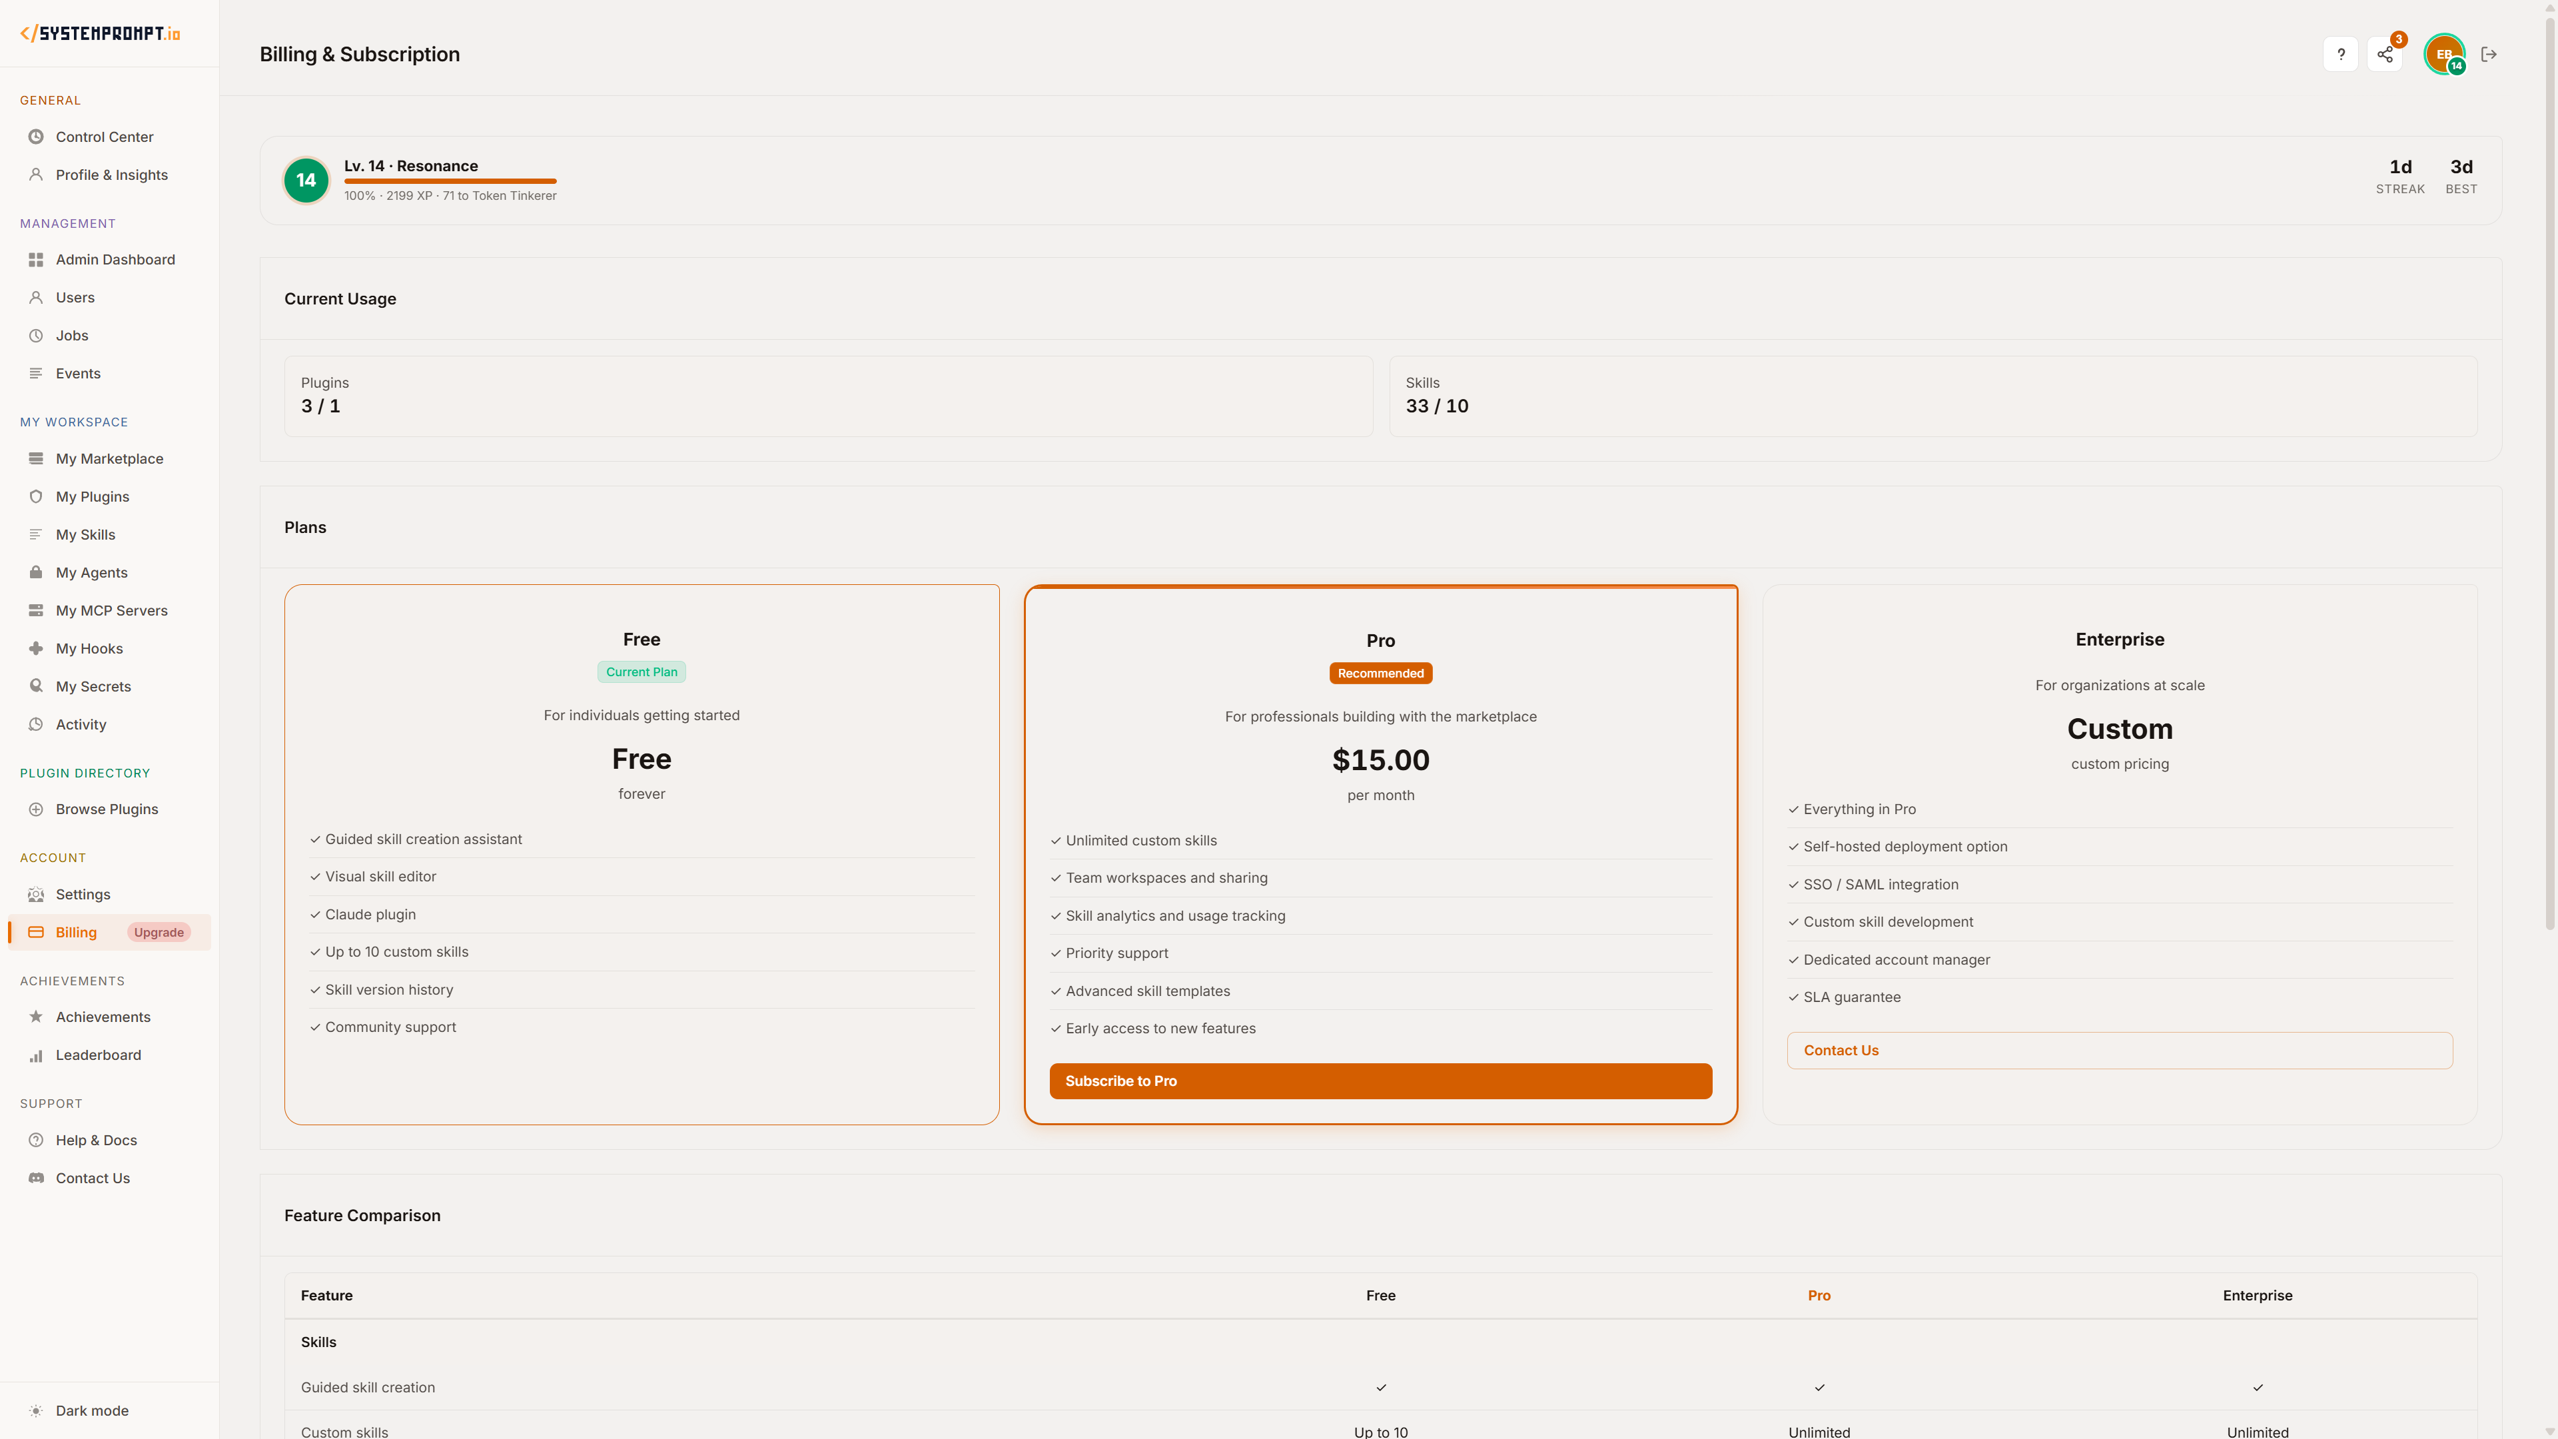This screenshot has height=1439, width=2558.
Task: Open the share icon with notification badge
Action: point(2386,53)
